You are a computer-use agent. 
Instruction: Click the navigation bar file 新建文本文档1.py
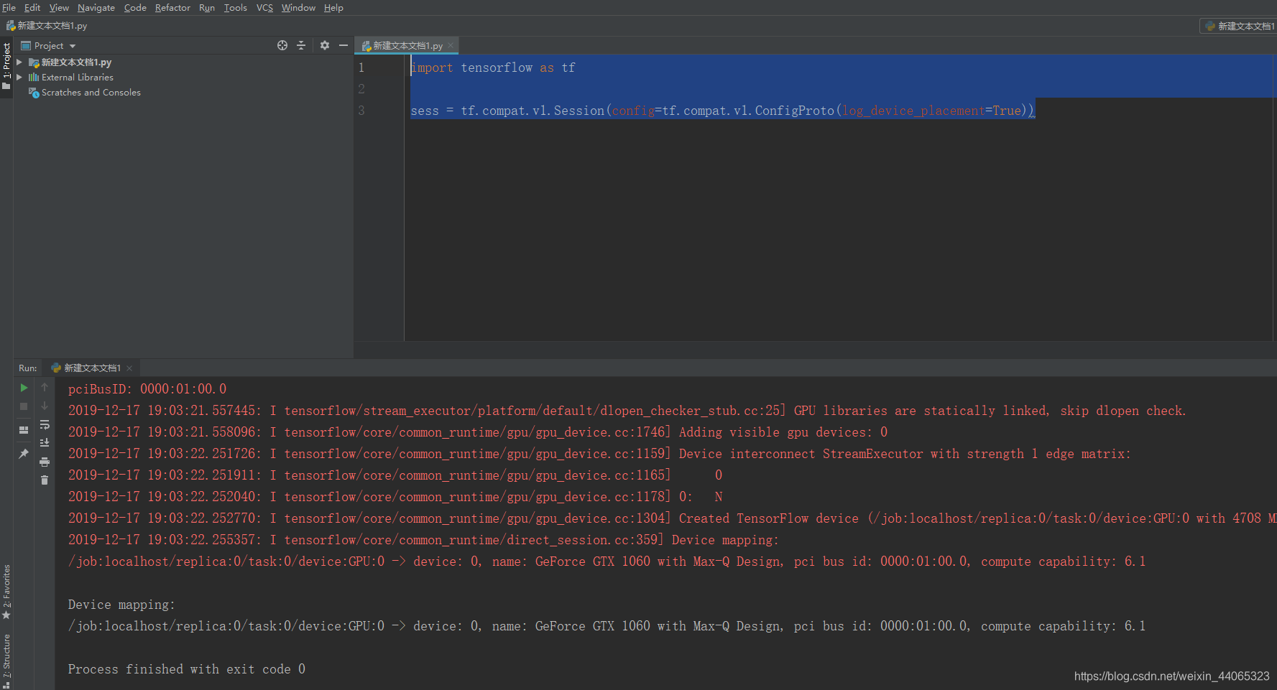47,25
